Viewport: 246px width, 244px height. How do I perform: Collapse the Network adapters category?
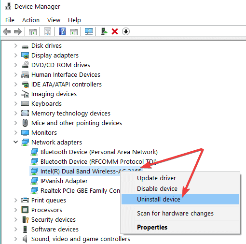pyautogui.click(x=15, y=142)
